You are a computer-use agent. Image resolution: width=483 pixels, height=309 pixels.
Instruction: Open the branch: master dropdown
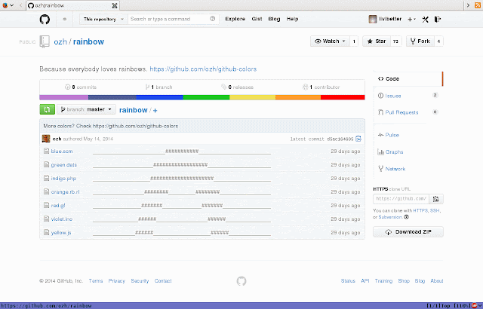[86, 109]
